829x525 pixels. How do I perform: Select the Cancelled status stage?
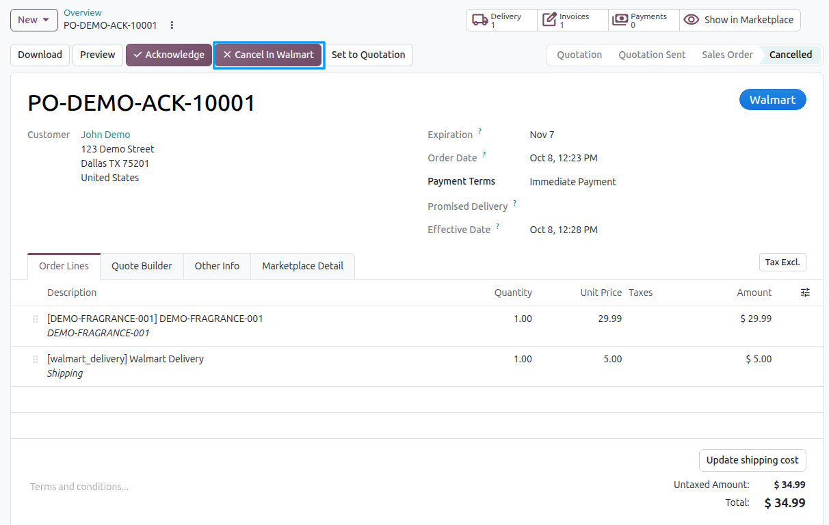791,55
